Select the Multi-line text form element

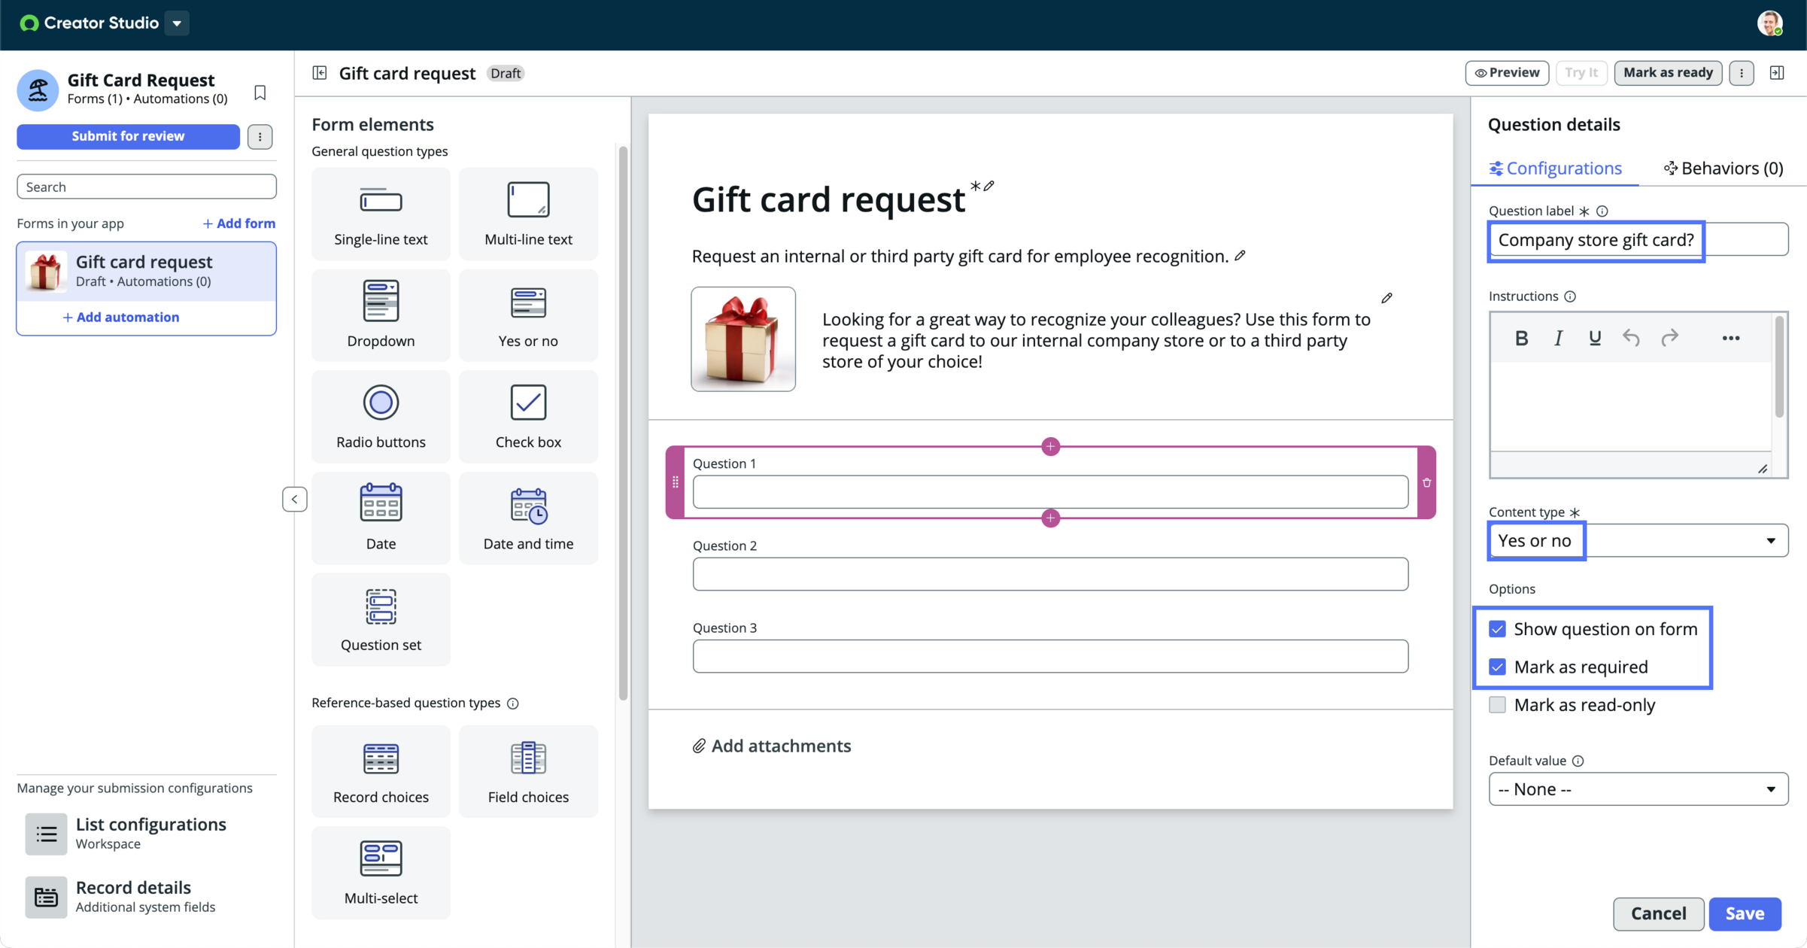point(528,214)
